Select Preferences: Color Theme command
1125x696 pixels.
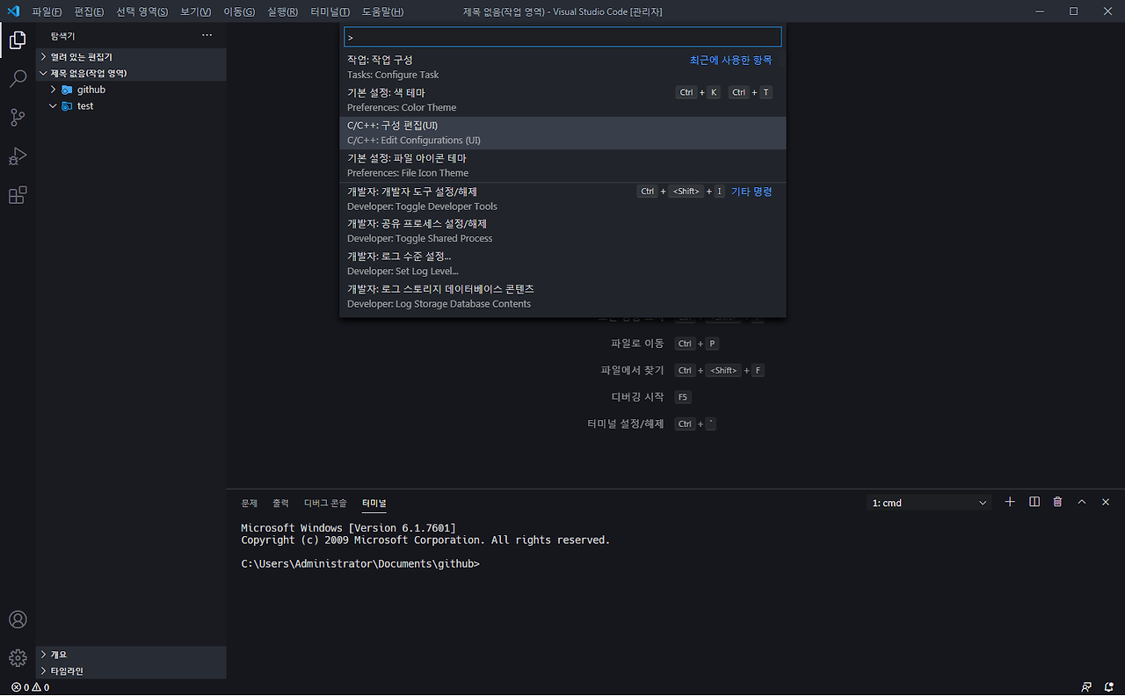[562, 100]
